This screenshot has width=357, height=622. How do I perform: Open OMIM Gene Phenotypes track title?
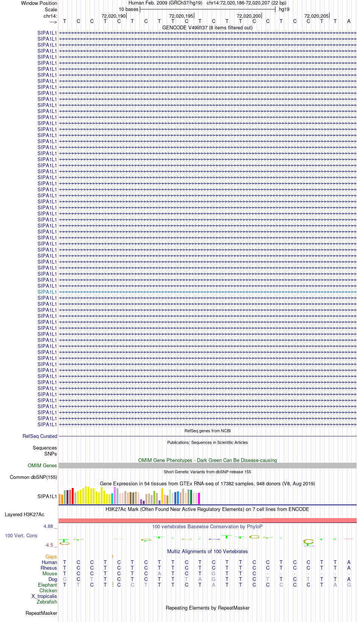pos(207,460)
